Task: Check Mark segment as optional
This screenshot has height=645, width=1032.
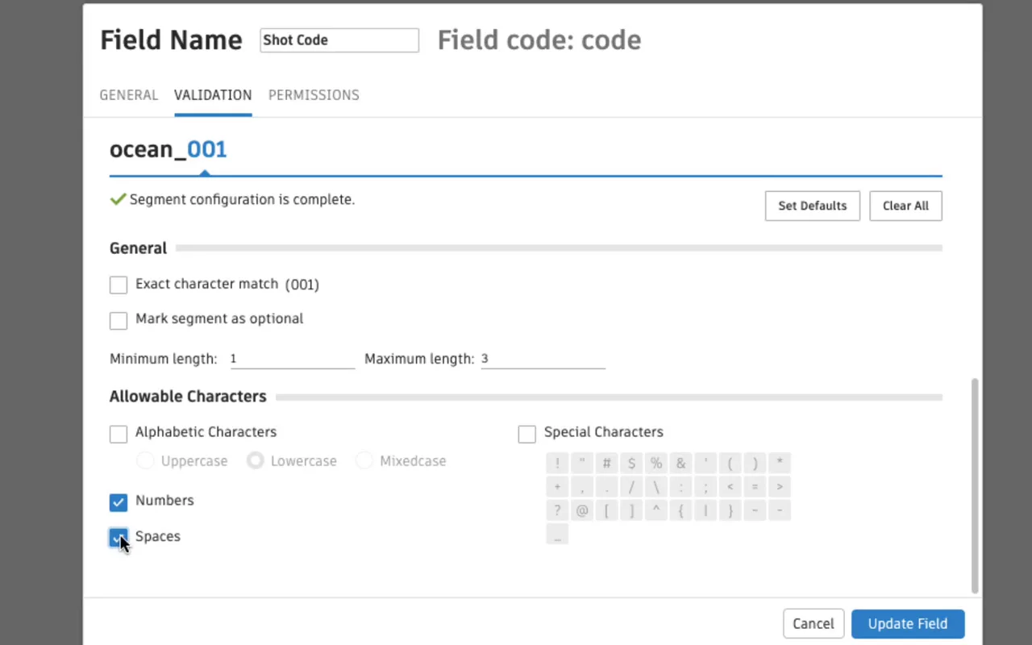Action: click(x=119, y=320)
